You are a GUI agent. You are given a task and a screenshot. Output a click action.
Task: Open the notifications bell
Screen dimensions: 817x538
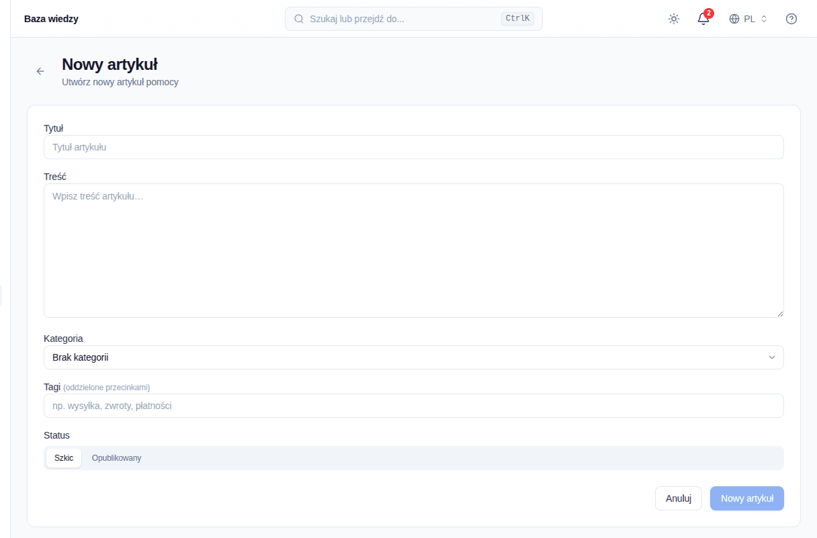703,19
